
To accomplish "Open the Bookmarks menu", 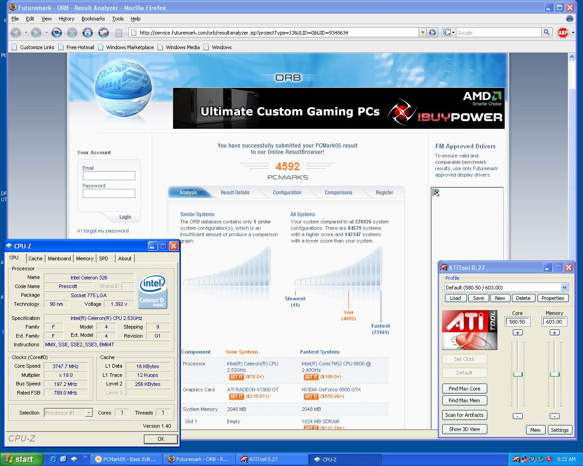I will click(93, 19).
